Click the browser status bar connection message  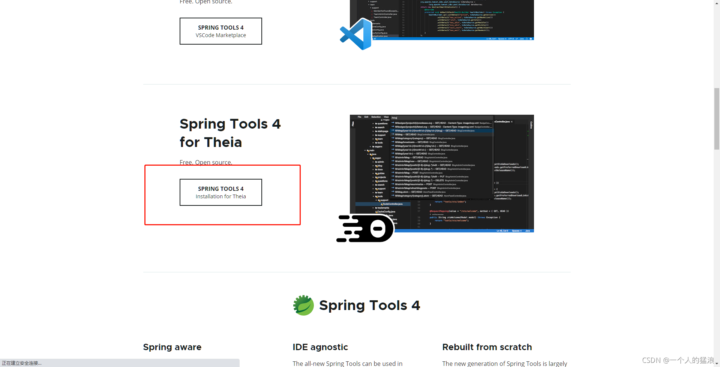pos(22,363)
